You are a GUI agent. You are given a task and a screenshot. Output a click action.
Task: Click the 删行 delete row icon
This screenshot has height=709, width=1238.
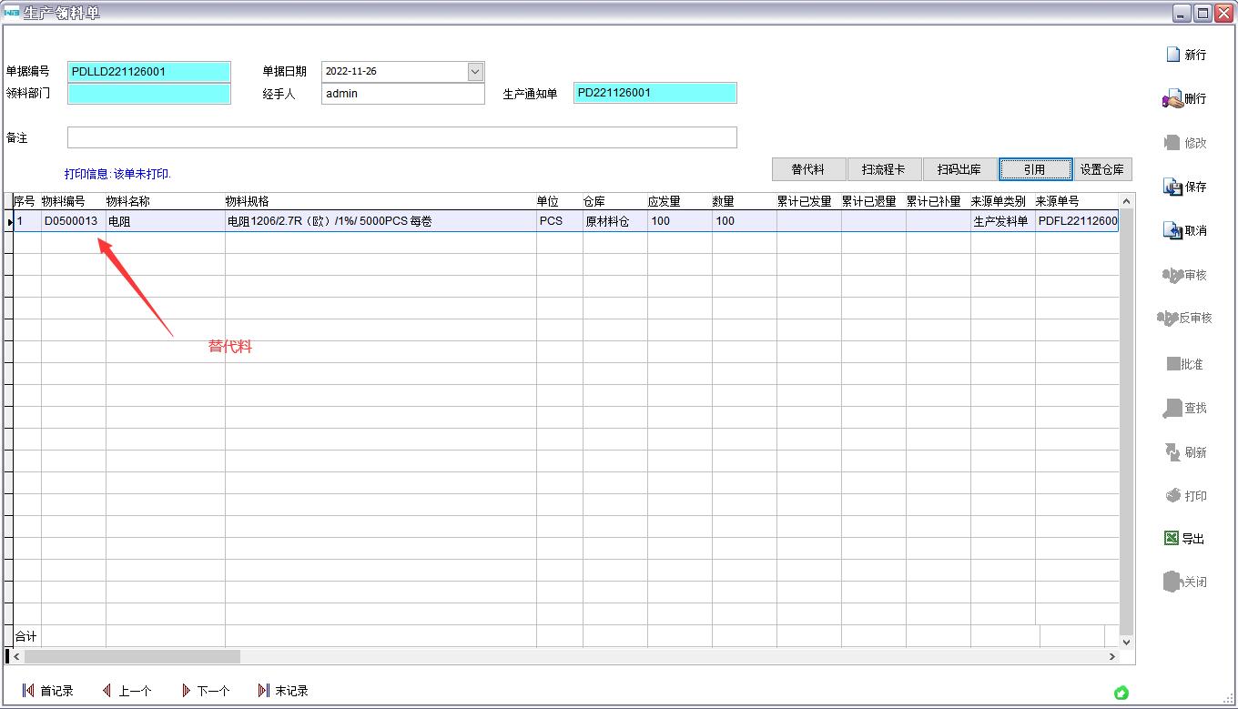click(x=1172, y=99)
